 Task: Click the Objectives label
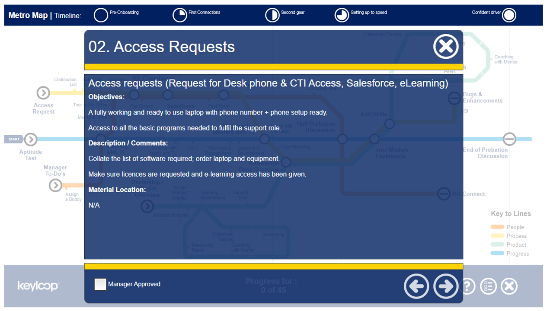(106, 97)
